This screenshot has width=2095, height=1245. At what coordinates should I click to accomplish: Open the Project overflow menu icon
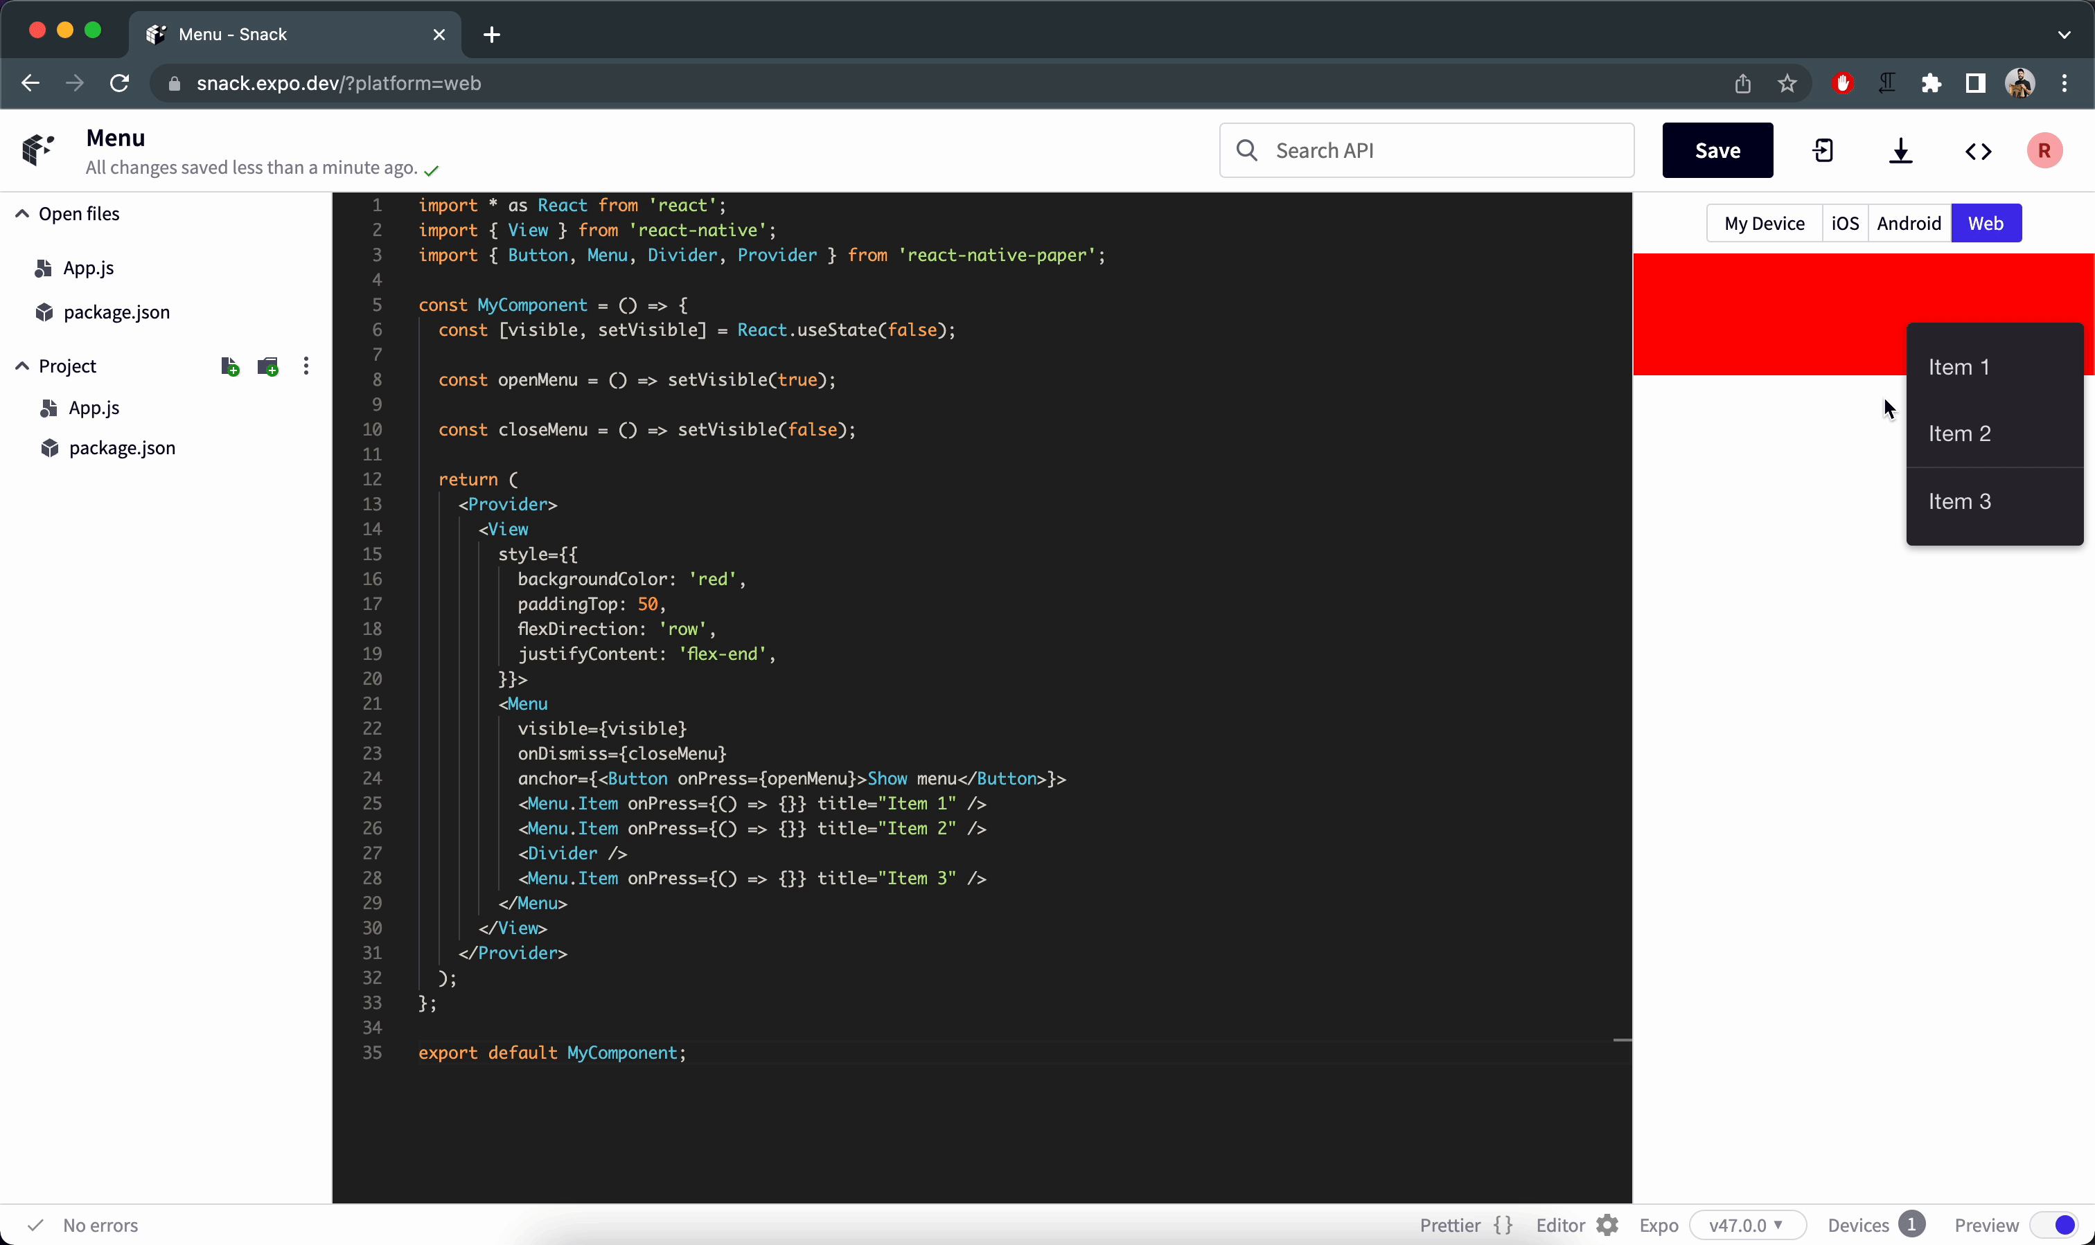click(306, 366)
